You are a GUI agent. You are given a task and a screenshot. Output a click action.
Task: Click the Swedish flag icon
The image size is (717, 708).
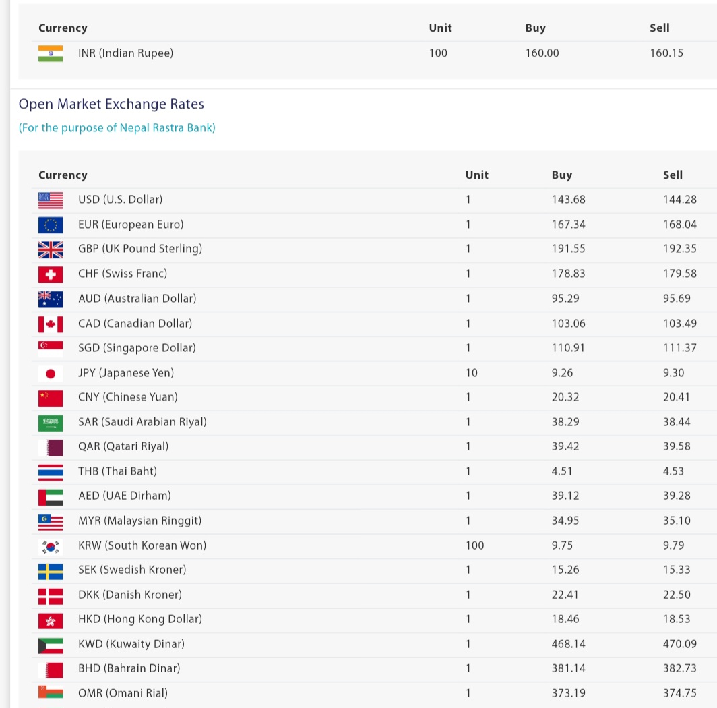51,570
